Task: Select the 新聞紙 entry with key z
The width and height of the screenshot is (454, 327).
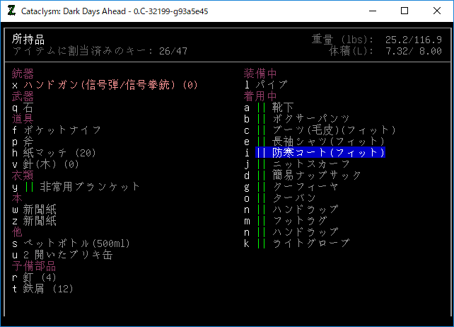Action: point(39,221)
